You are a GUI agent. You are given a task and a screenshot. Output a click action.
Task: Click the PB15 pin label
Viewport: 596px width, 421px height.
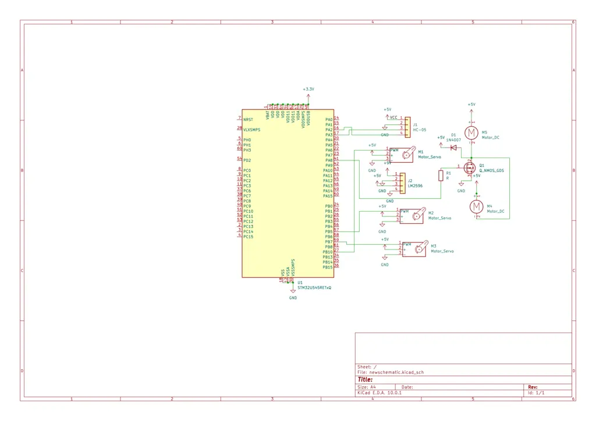328,267
